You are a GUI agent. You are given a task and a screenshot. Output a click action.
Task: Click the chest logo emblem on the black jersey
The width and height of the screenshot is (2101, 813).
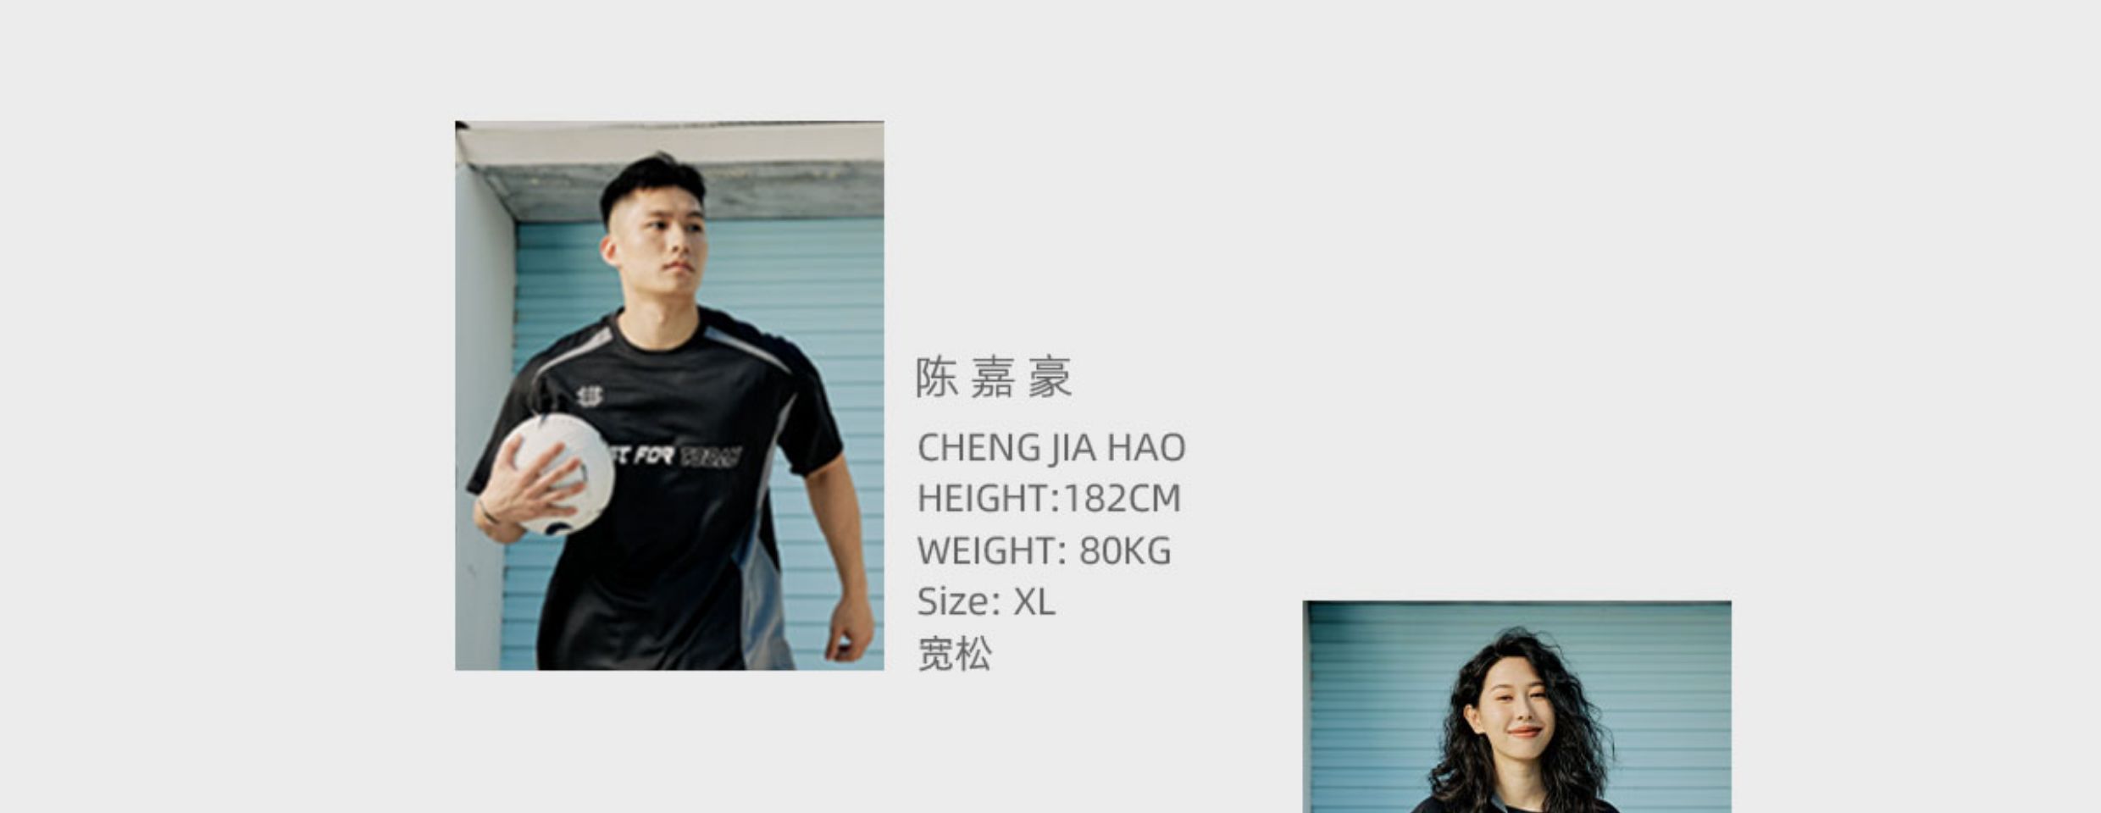590,395
